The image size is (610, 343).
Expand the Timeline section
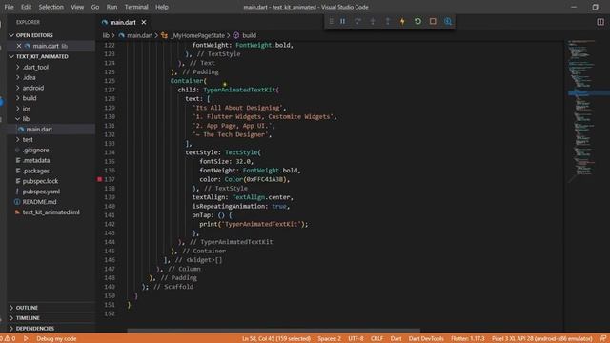coord(28,318)
